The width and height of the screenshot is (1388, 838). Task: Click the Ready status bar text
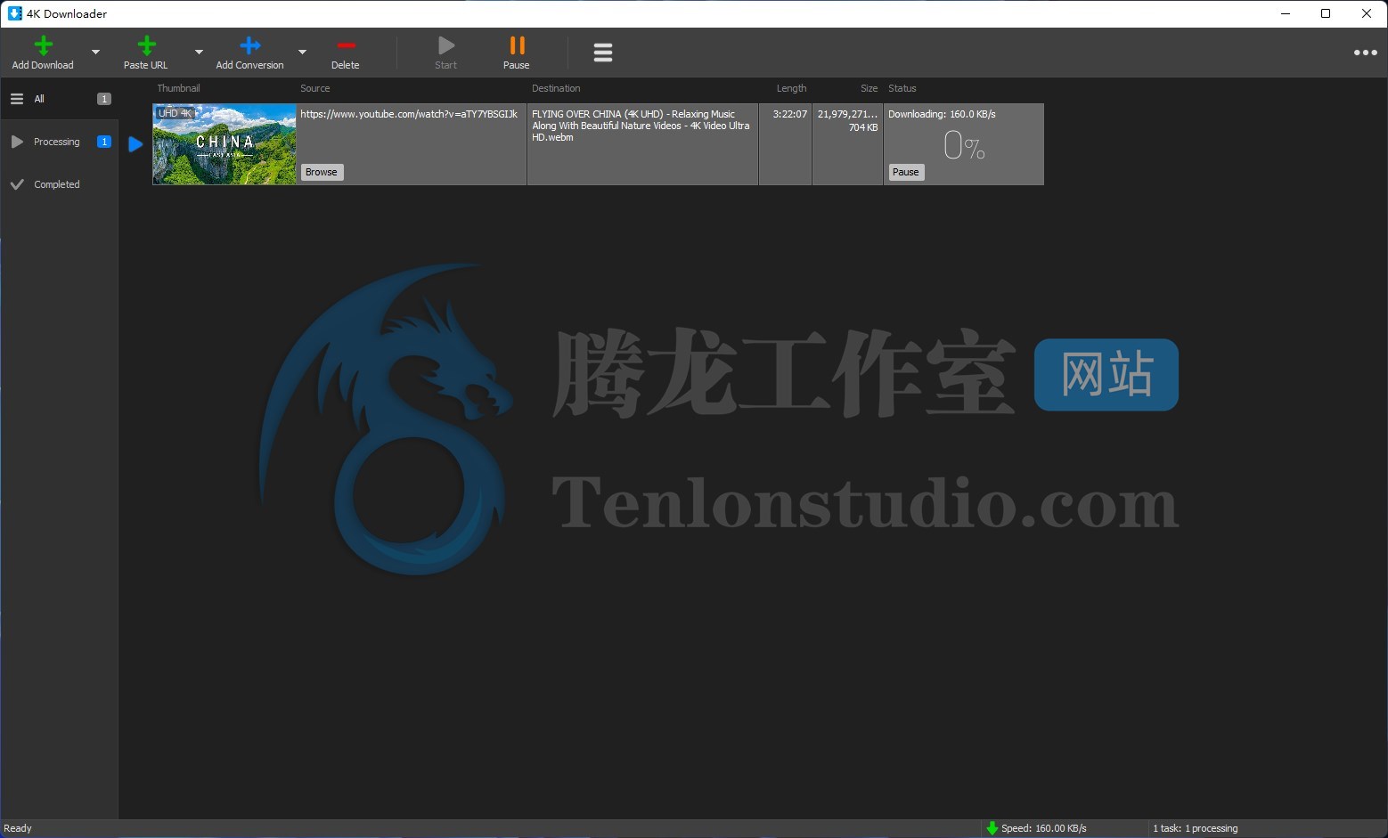[x=18, y=828]
